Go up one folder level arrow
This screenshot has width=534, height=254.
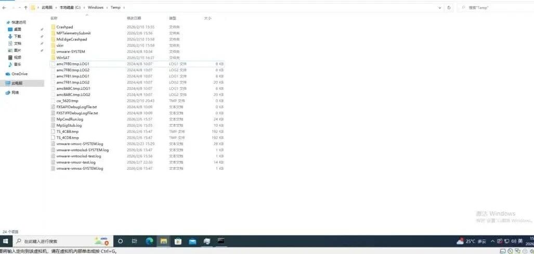click(x=25, y=7)
